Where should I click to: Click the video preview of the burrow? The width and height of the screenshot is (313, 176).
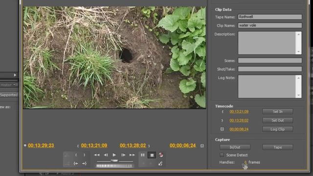pos(114,58)
